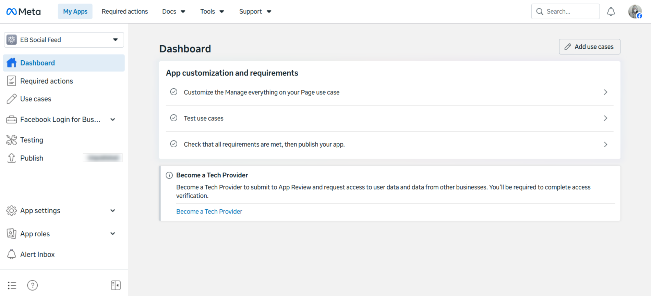The height and width of the screenshot is (296, 651).
Task: Click the pencil icon in Add use cases
Action: [x=568, y=47]
